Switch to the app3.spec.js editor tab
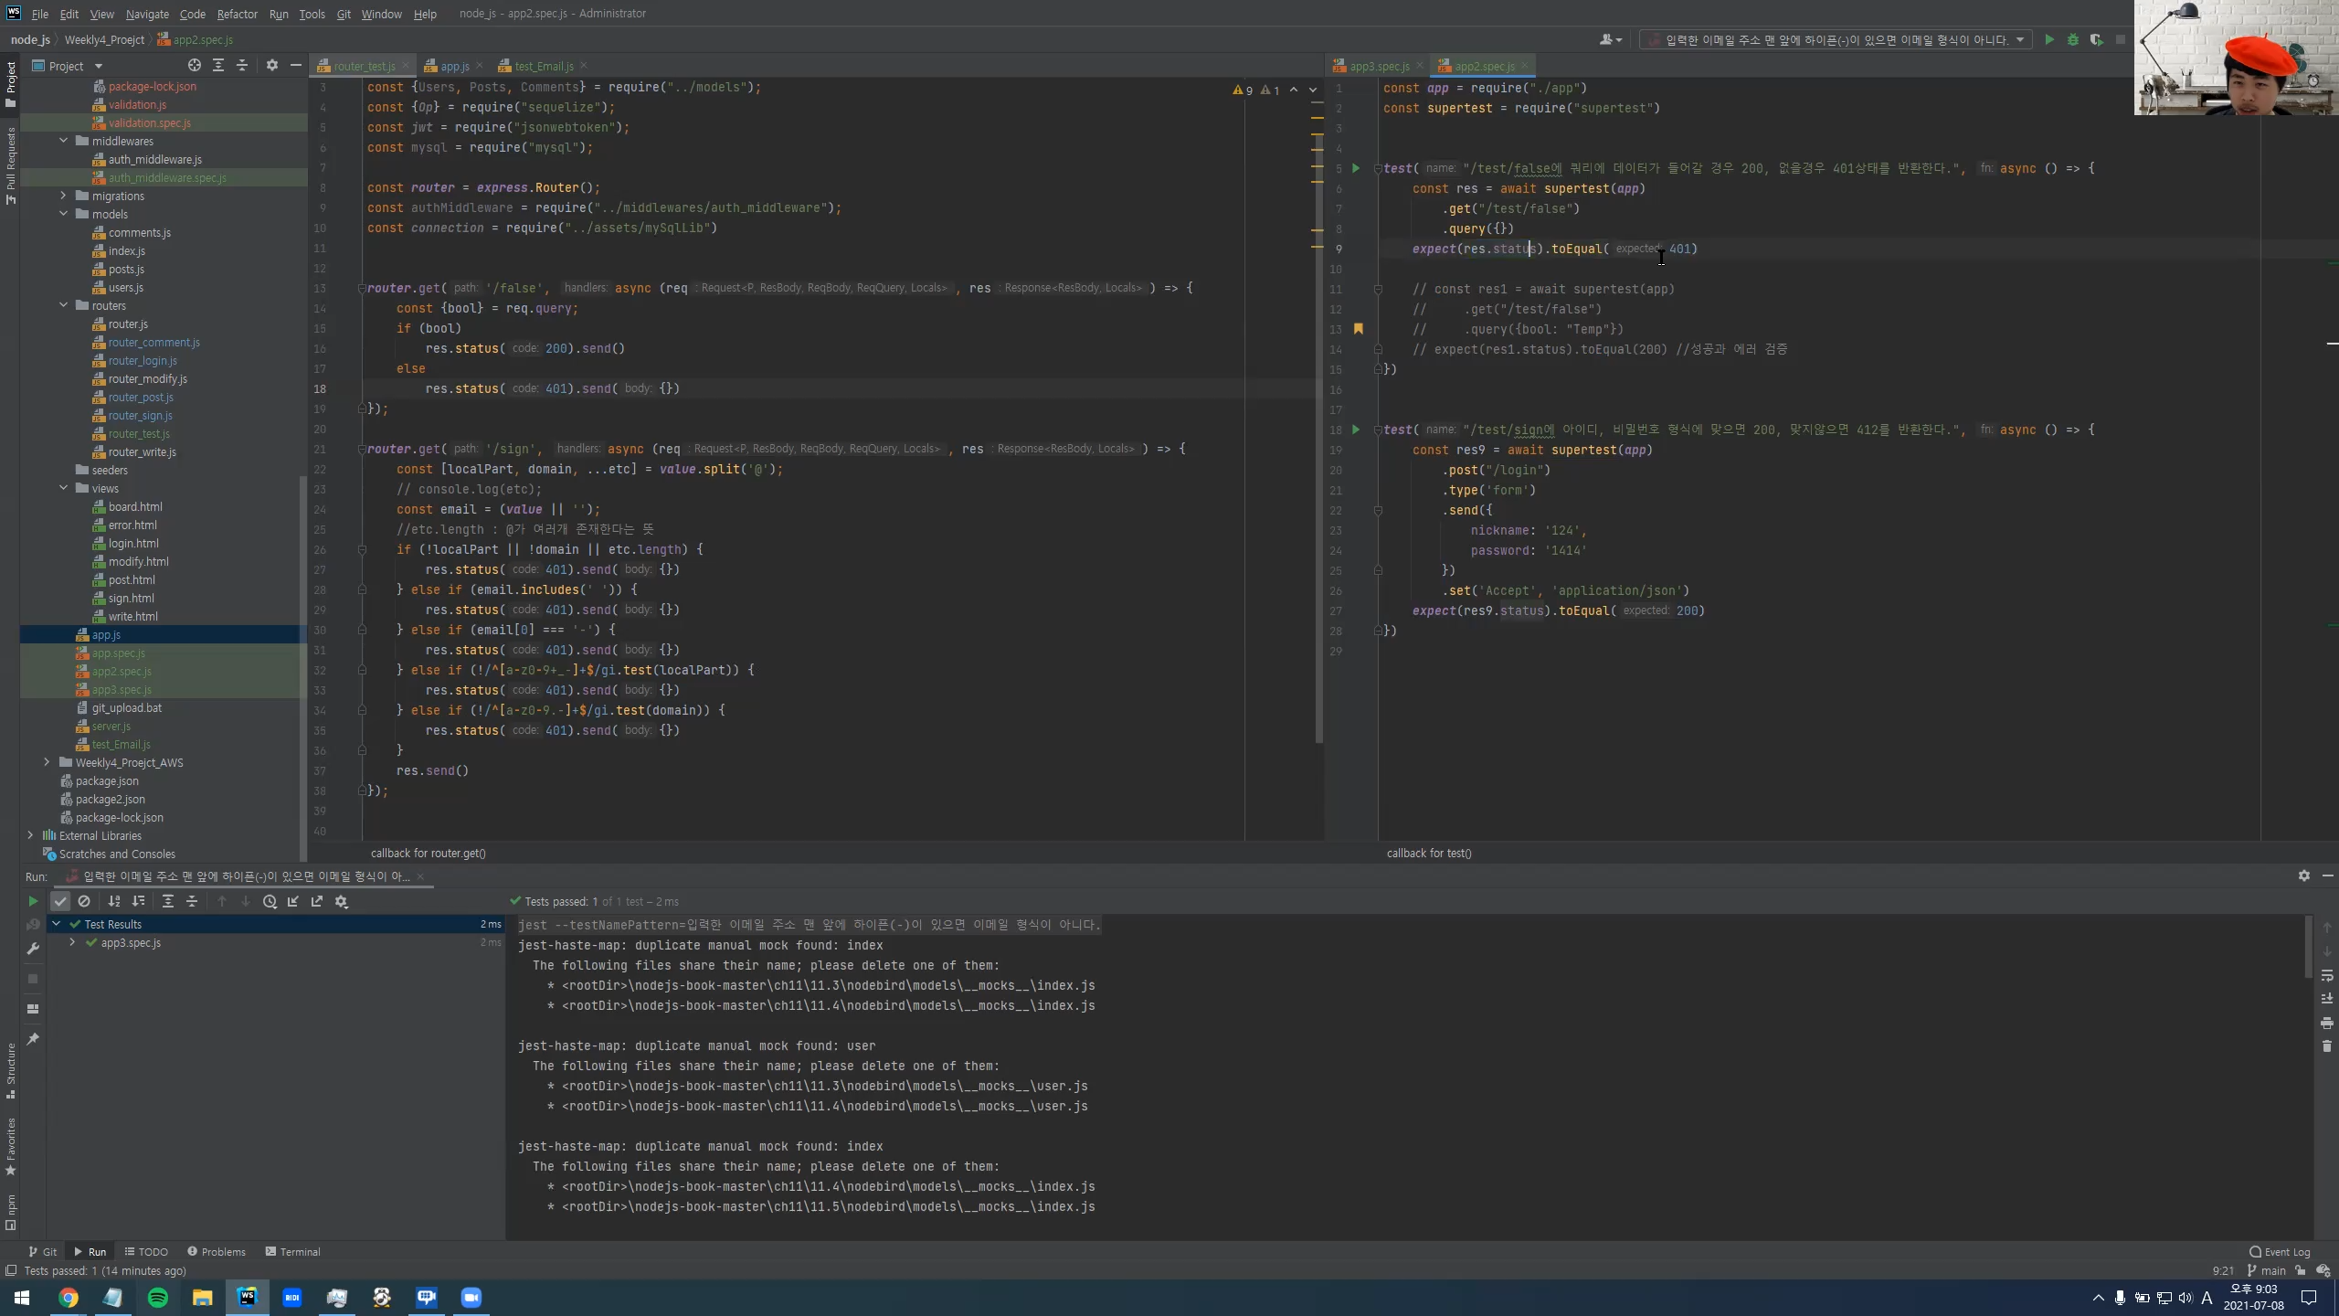2339x1316 pixels. coord(1378,66)
